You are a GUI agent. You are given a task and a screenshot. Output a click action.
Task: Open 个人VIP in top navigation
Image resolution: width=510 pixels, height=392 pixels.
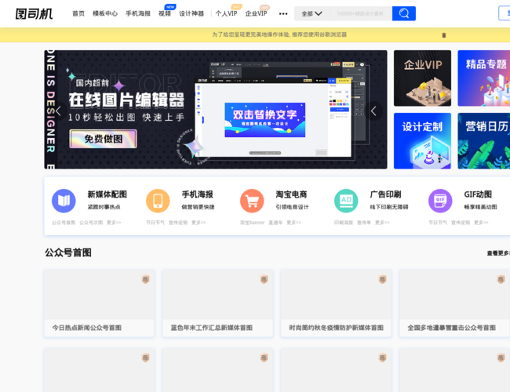(x=227, y=13)
